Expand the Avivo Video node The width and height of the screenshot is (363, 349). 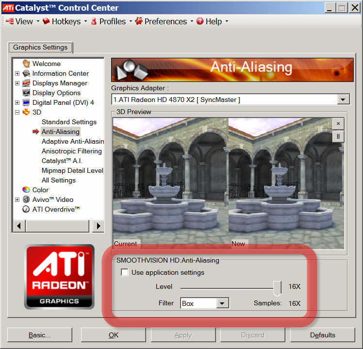[x=17, y=199]
